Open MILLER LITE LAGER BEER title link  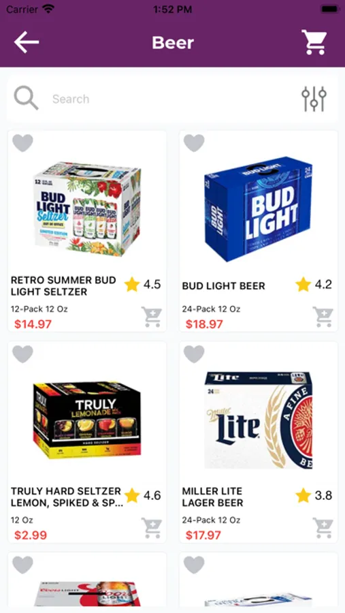[x=212, y=497]
